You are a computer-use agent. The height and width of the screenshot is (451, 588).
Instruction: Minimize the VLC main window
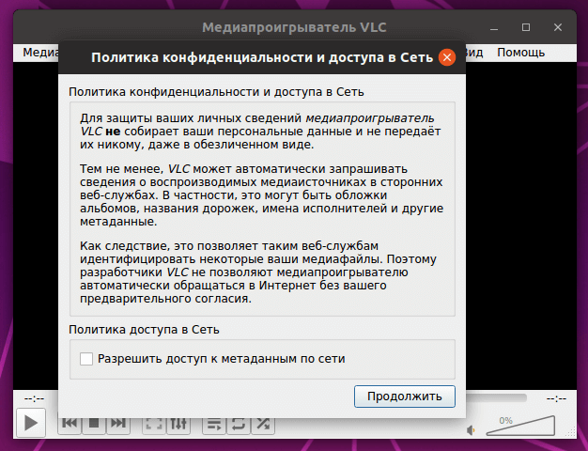494,27
